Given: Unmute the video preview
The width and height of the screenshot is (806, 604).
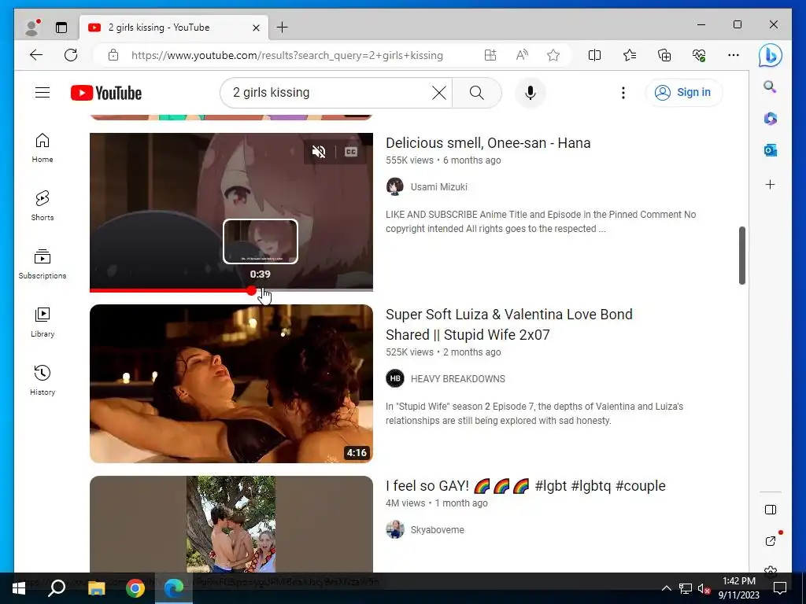Looking at the screenshot, I should pyautogui.click(x=319, y=152).
